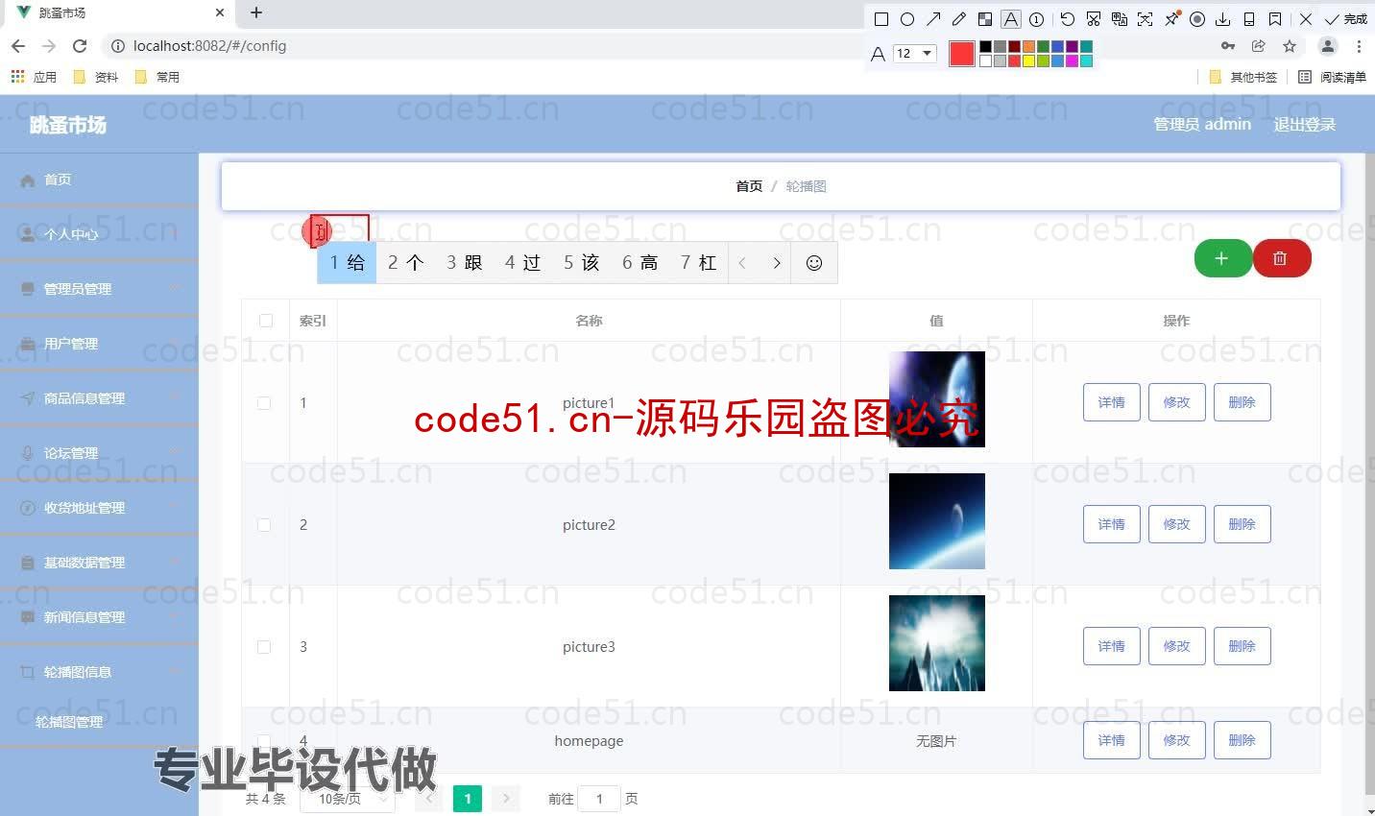Click 修改 for homepage row
The image size is (1375, 816).
click(x=1177, y=740)
